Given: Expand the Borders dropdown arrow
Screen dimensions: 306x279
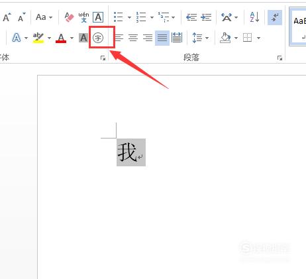Looking at the screenshot, I should pyautogui.click(x=258, y=38).
